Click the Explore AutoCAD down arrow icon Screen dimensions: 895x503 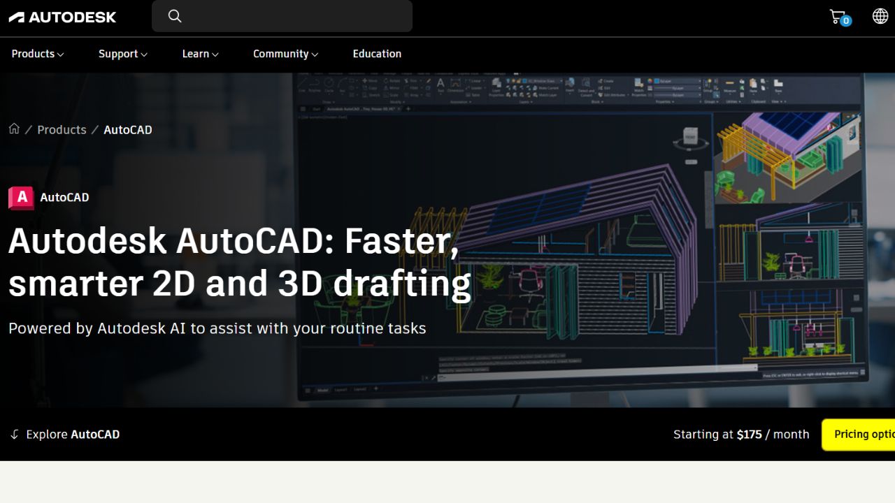pyautogui.click(x=14, y=435)
